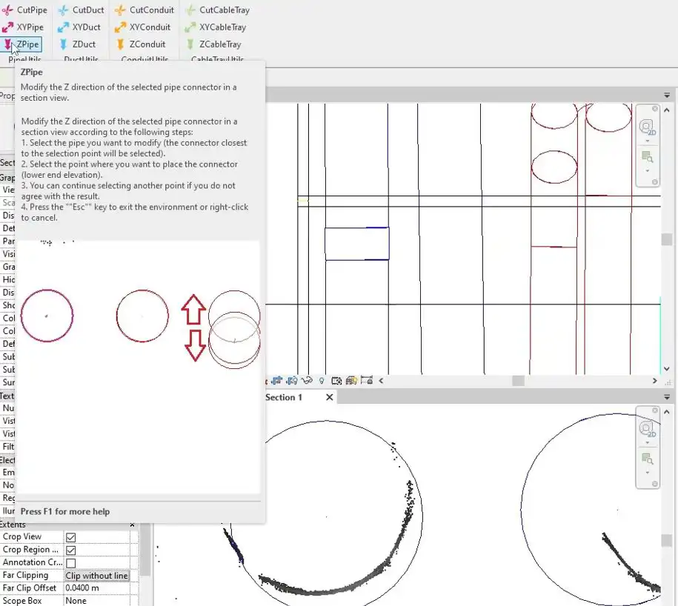Image resolution: width=678 pixels, height=606 pixels.
Task: Open navigation bar customize menu in upper view
Action: pyautogui.click(x=655, y=182)
